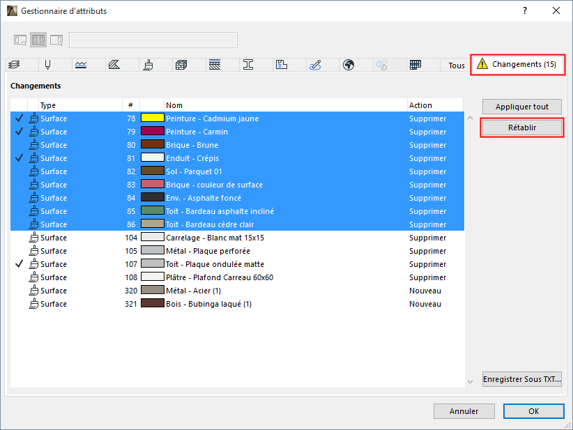Click surface icon of row 78
The image size is (573, 430).
pos(33,118)
